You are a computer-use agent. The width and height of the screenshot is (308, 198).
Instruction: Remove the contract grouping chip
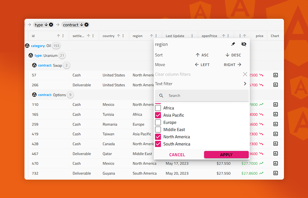click(86, 25)
